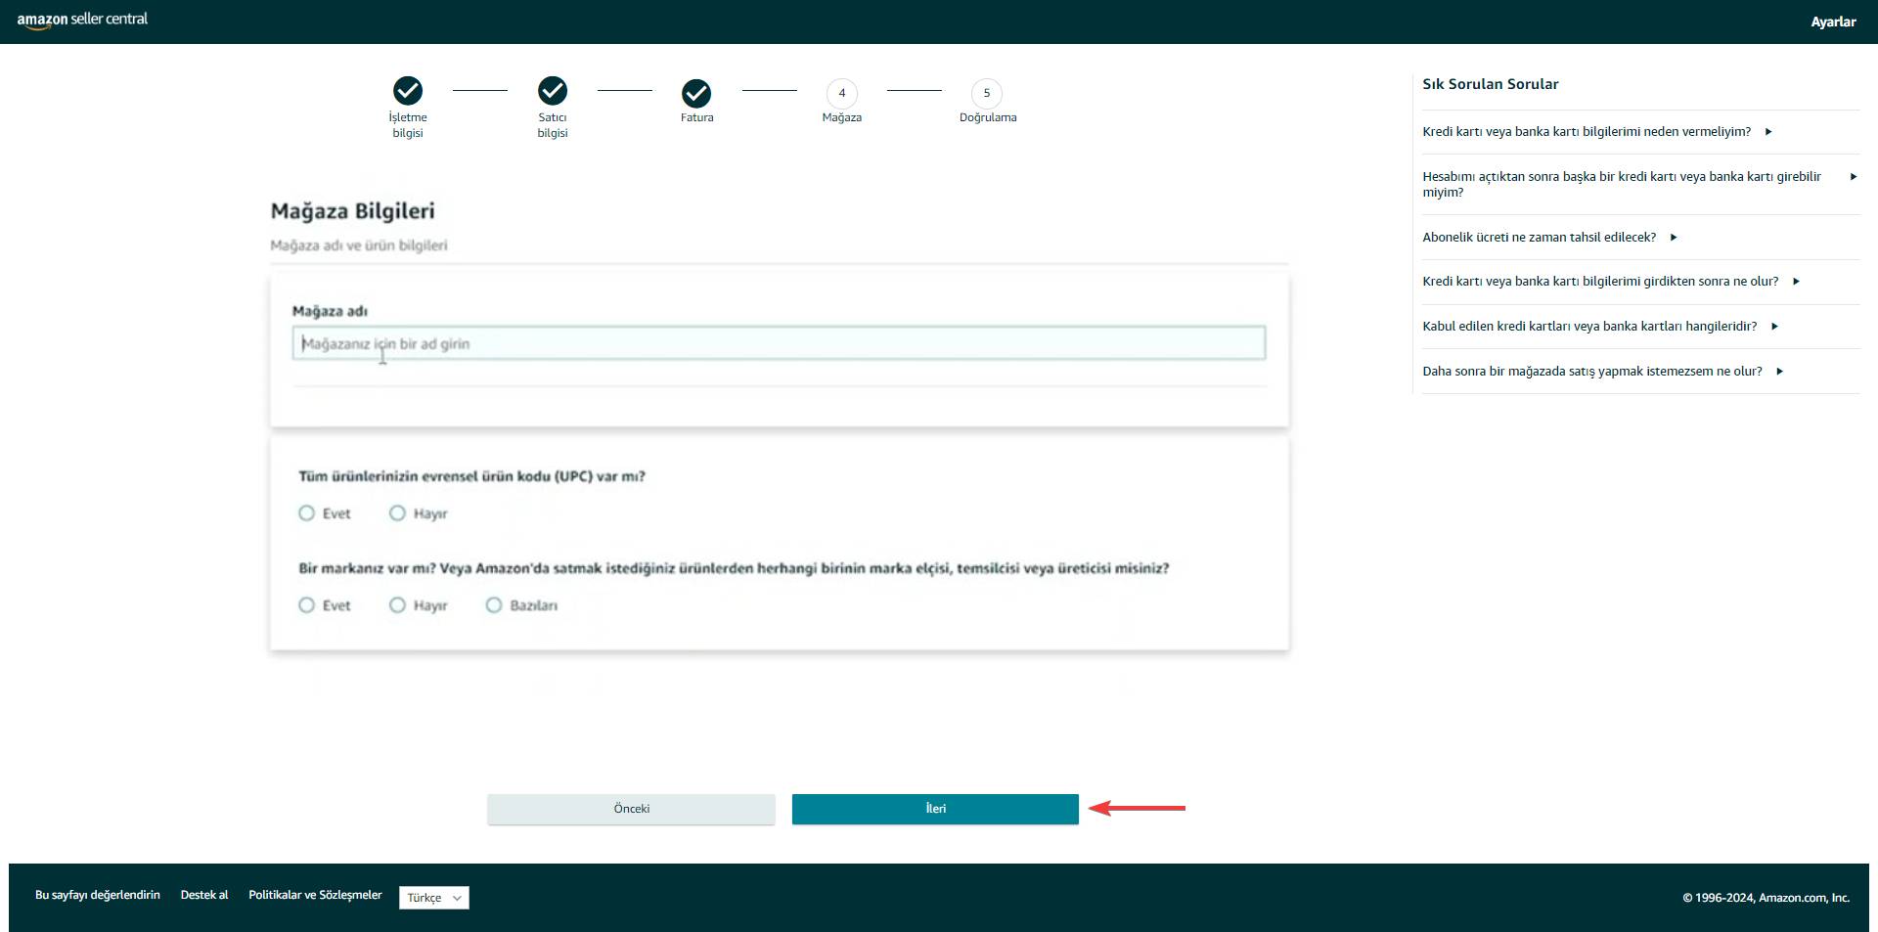
Task: Go to Fatura completed step checkmark
Action: click(696, 93)
